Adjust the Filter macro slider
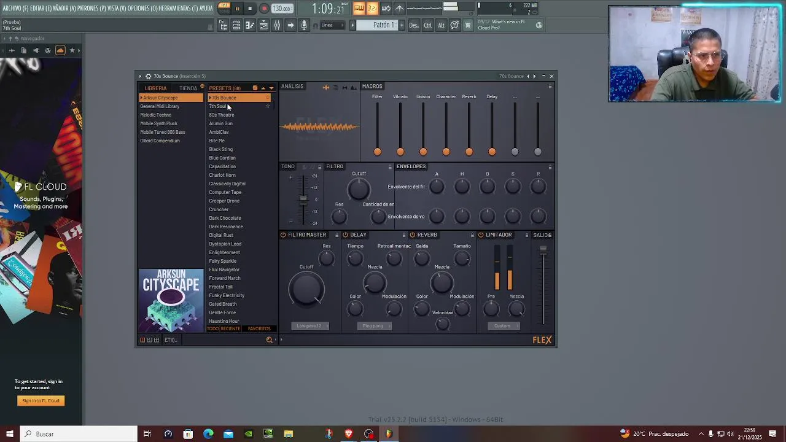Viewport: 786px width, 442px height. (x=377, y=152)
